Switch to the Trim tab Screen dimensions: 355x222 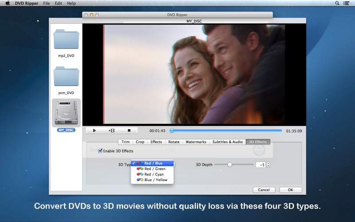(126, 142)
